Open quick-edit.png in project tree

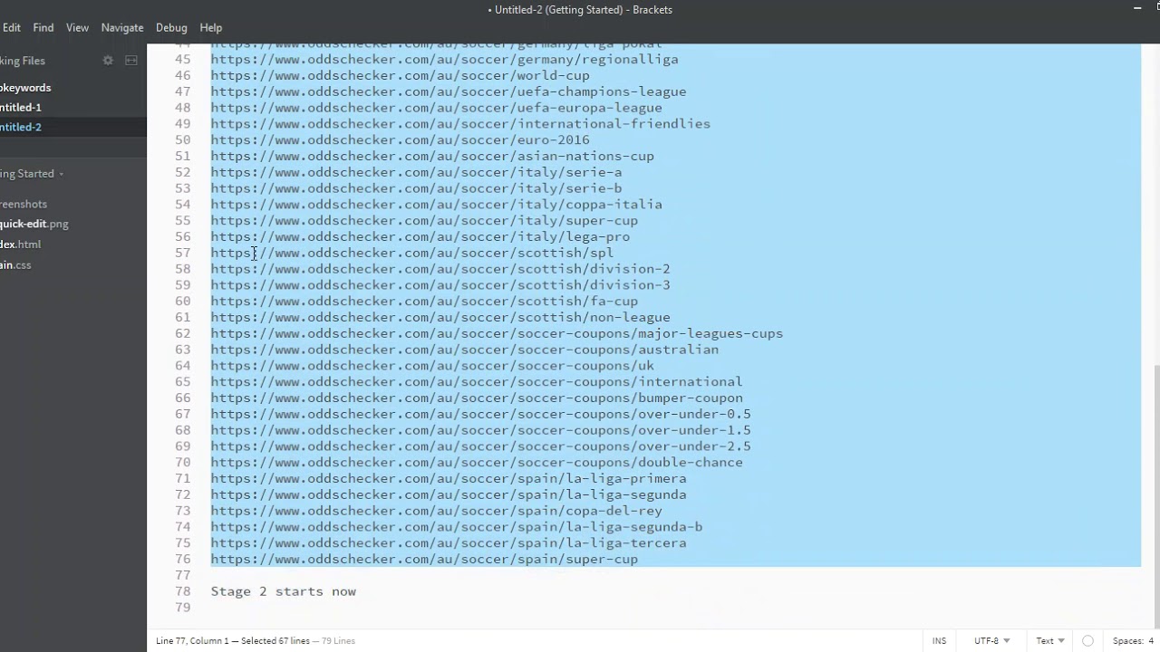click(x=34, y=224)
